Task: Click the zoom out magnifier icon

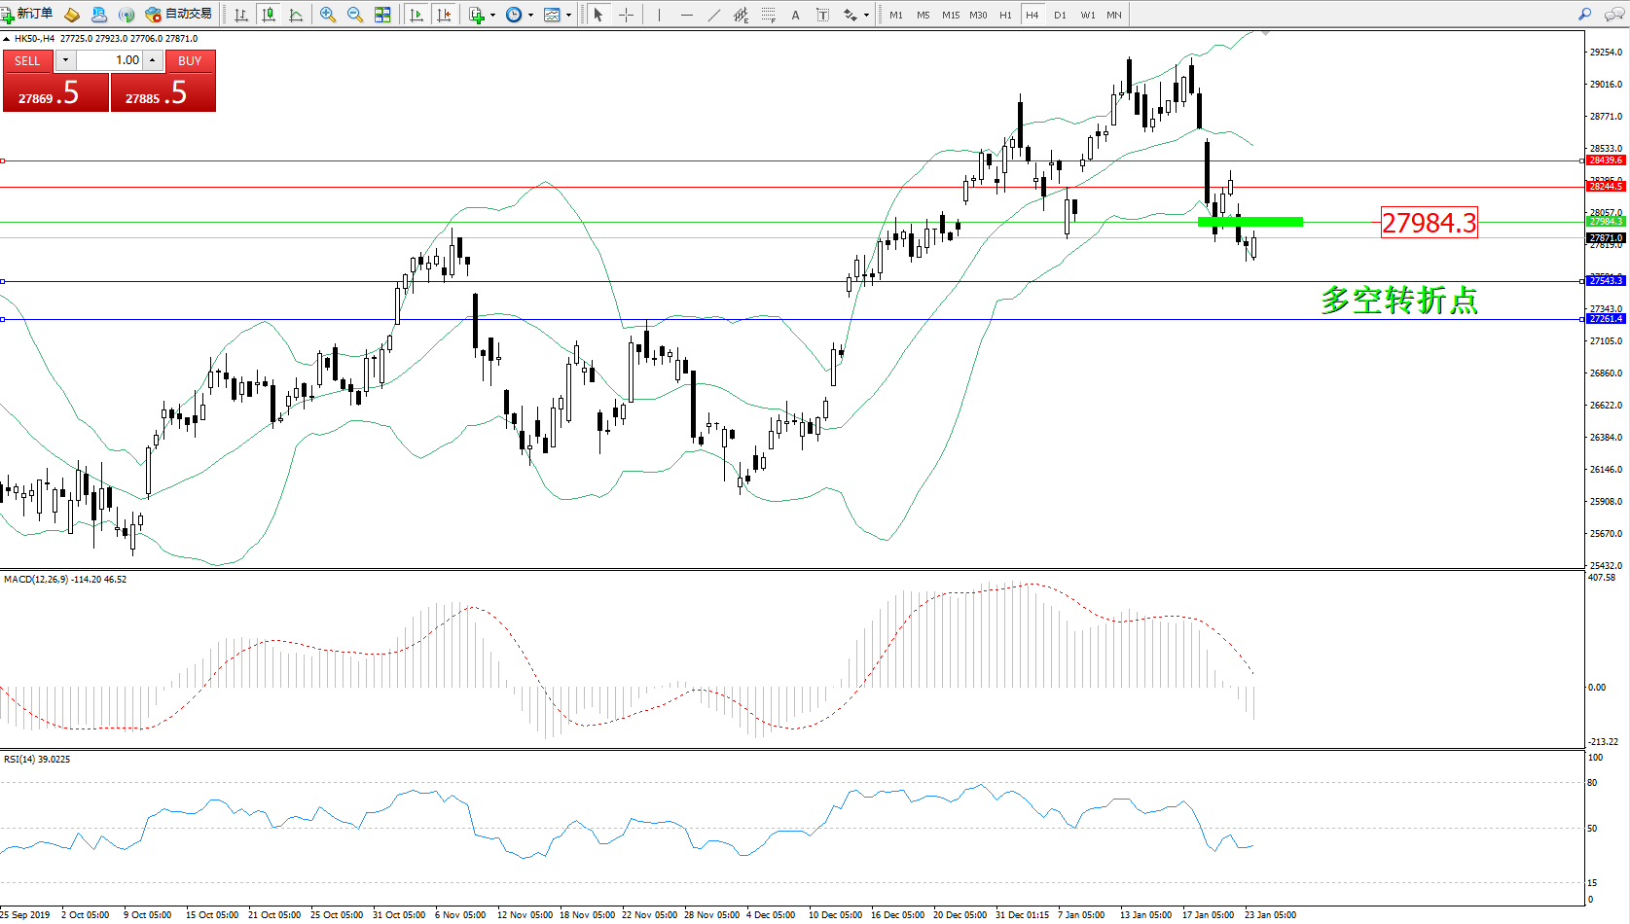Action: (355, 15)
